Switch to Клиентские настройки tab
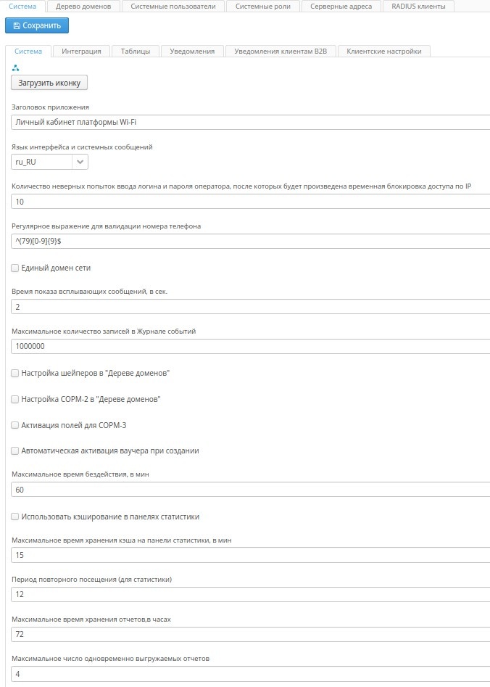 (x=383, y=52)
